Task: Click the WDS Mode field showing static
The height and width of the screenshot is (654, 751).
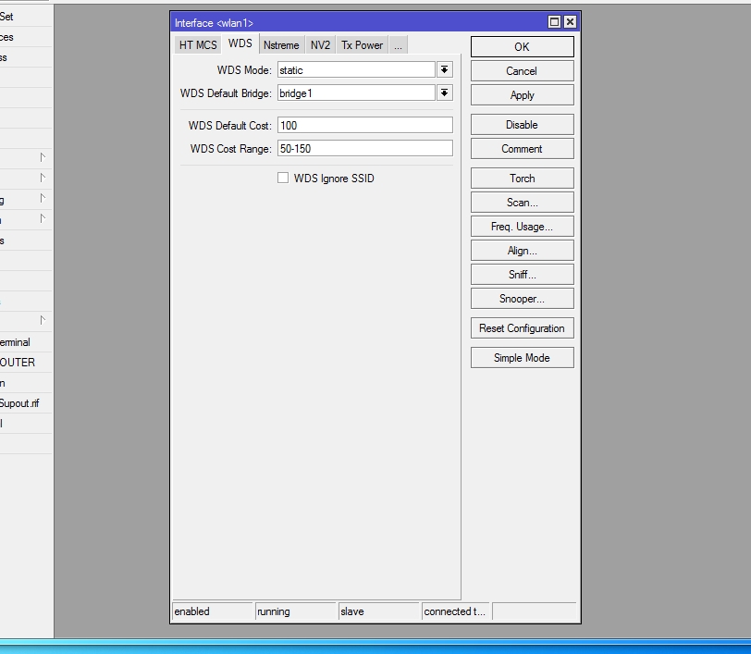Action: [x=356, y=70]
